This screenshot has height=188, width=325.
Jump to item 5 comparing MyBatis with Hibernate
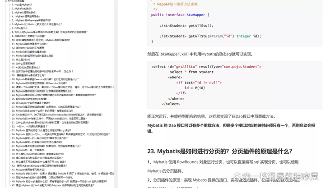click(x=32, y=20)
